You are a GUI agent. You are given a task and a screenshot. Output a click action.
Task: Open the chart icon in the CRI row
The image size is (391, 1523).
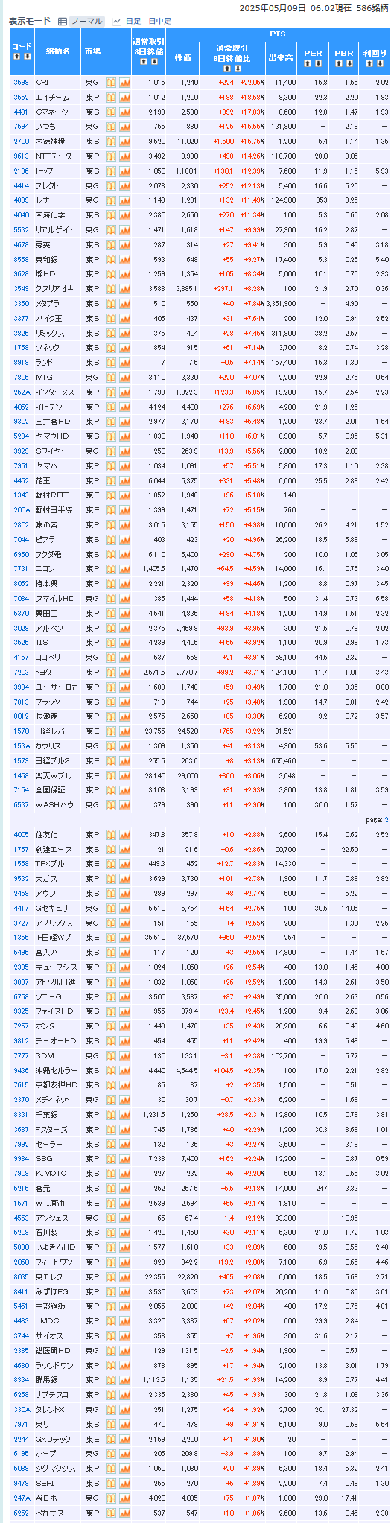tap(124, 83)
